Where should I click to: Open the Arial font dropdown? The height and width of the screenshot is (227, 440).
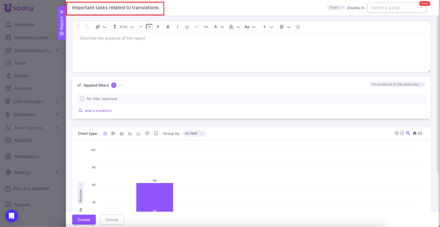[126, 27]
